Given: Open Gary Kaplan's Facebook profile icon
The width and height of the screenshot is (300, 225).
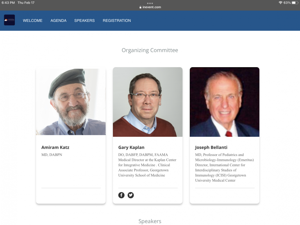Looking at the screenshot, I should (x=121, y=195).
